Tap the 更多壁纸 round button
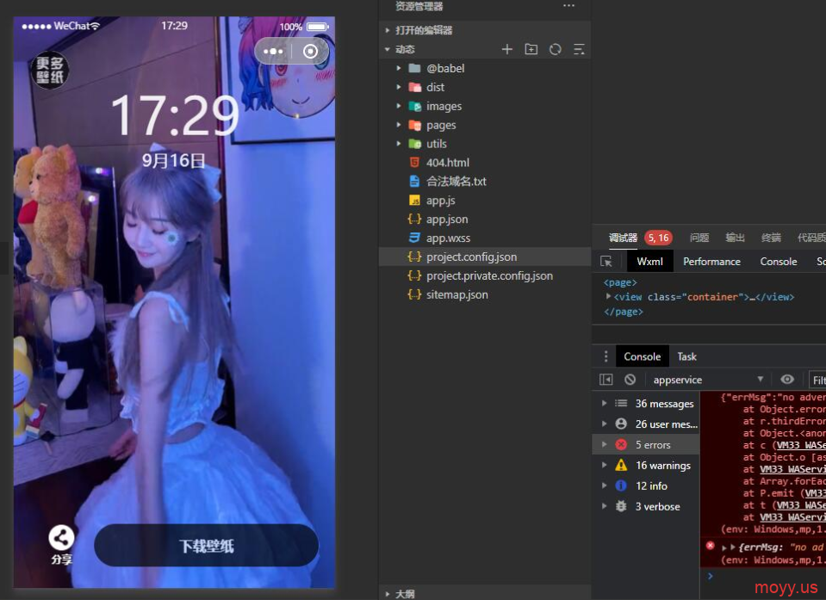Viewport: 826px width, 600px height. [50, 71]
